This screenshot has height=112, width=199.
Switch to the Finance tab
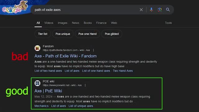point(101,23)
